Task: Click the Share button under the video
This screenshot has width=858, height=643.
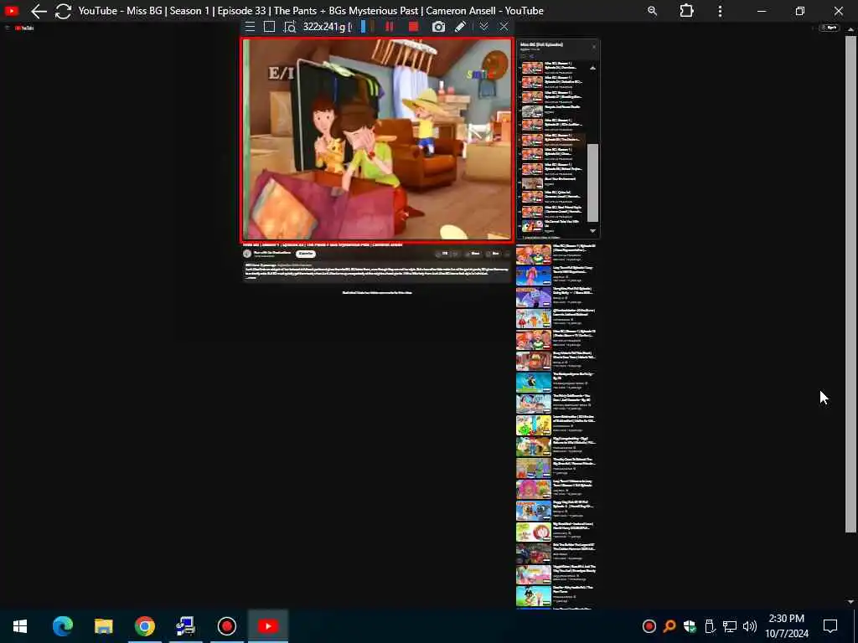Action: [473, 254]
